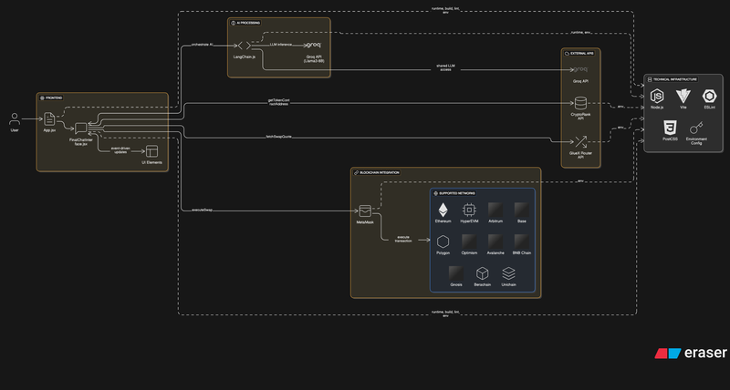The width and height of the screenshot is (730, 390).
Task: Click the Ethereum diamond icon
Action: point(443,209)
